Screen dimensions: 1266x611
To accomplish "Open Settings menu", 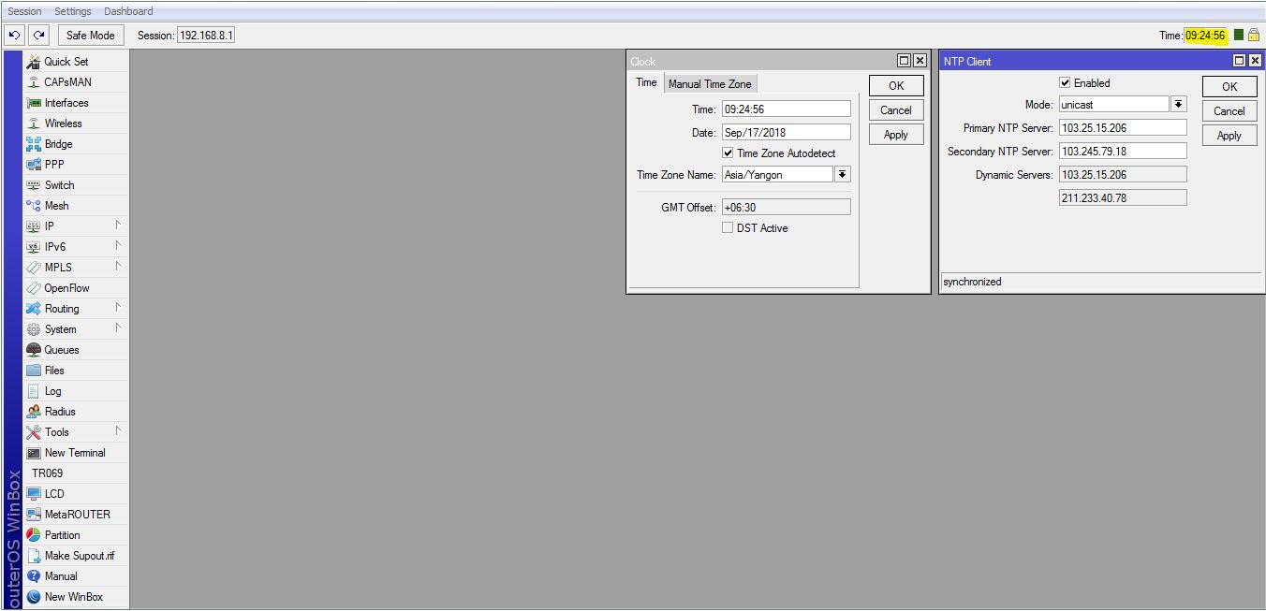I will [x=73, y=11].
